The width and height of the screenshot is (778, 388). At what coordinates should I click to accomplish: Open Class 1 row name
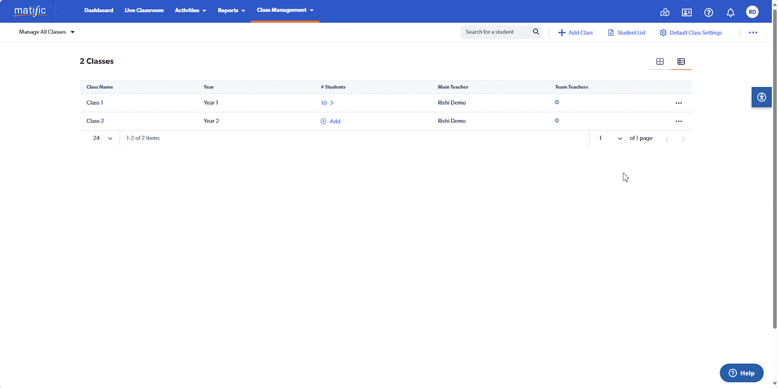click(x=95, y=103)
